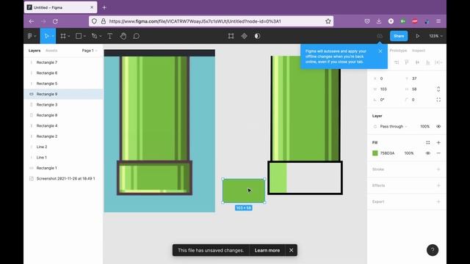The width and height of the screenshot is (470, 264).
Task: Click the selected green rectangle on canvas
Action: [244, 191]
